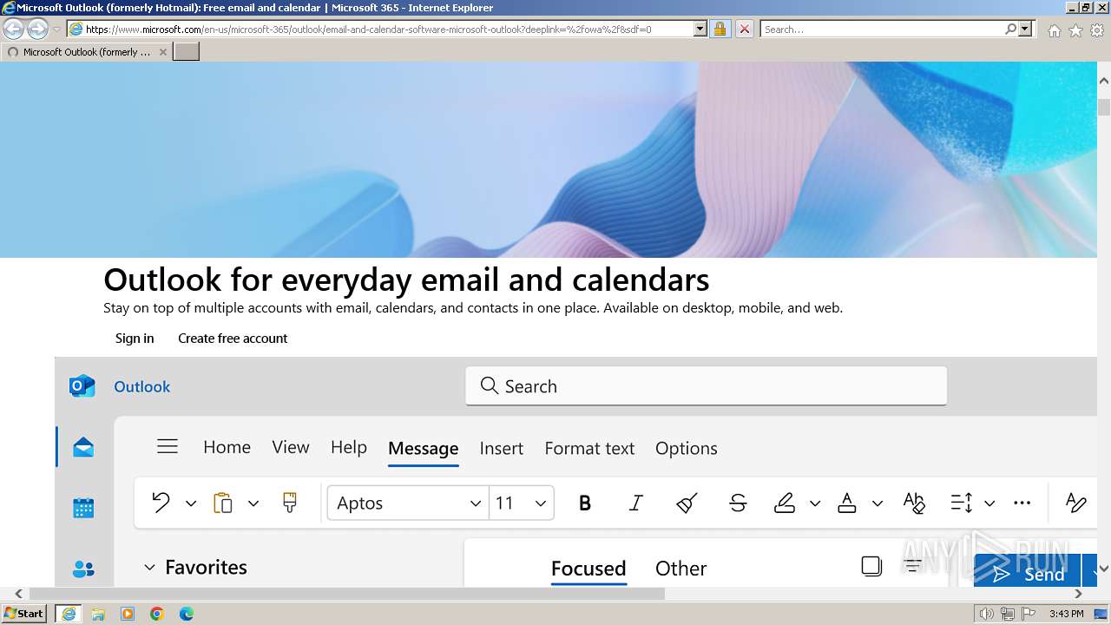
Task: Click the IE Search field
Action: tap(884, 29)
